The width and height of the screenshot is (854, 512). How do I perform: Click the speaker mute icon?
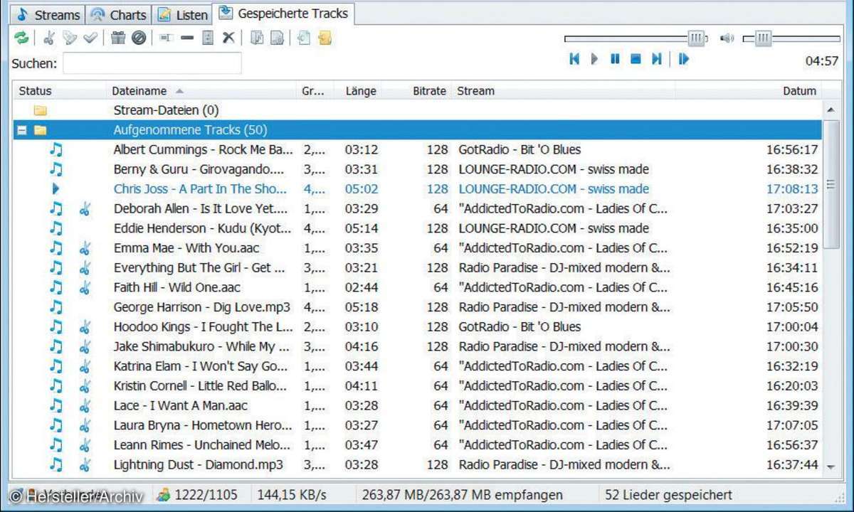point(727,38)
